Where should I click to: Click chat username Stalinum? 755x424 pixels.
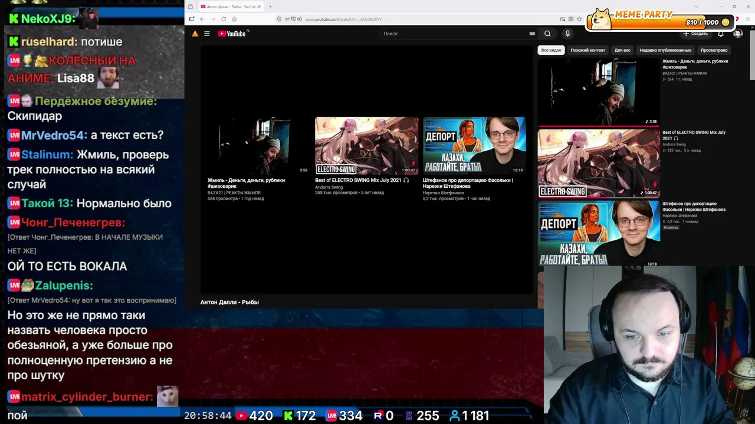pyautogui.click(x=47, y=155)
